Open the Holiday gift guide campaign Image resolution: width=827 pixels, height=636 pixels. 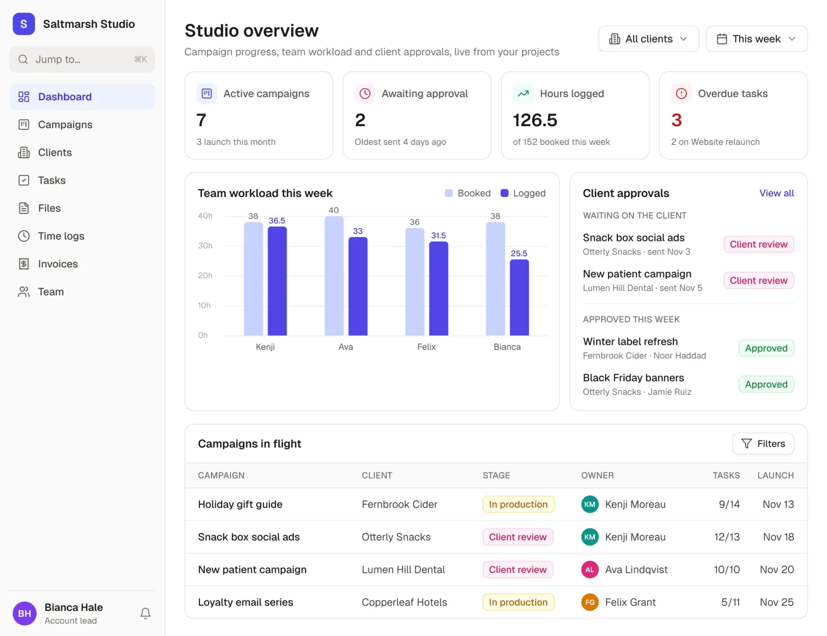tap(240, 504)
